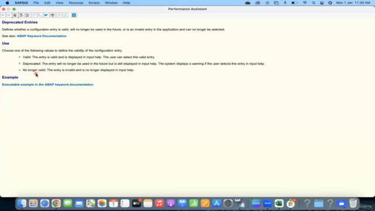
Task: Open the File menu
Action: tap(36, 3)
